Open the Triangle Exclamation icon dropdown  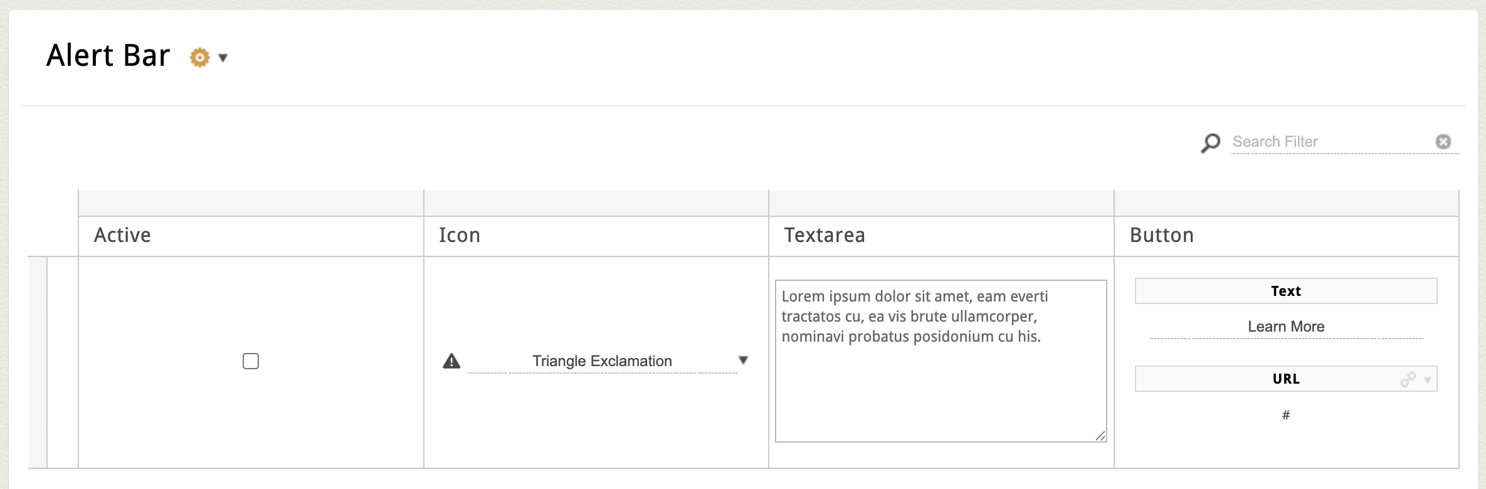click(x=602, y=361)
